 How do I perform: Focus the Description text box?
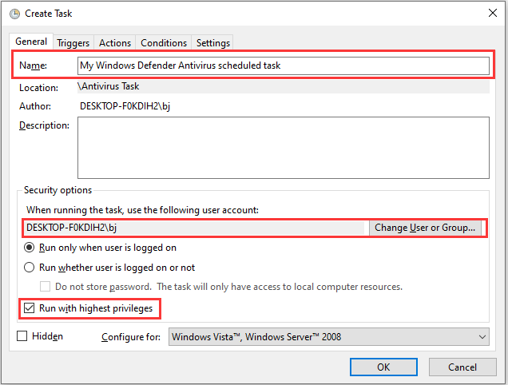283,147
